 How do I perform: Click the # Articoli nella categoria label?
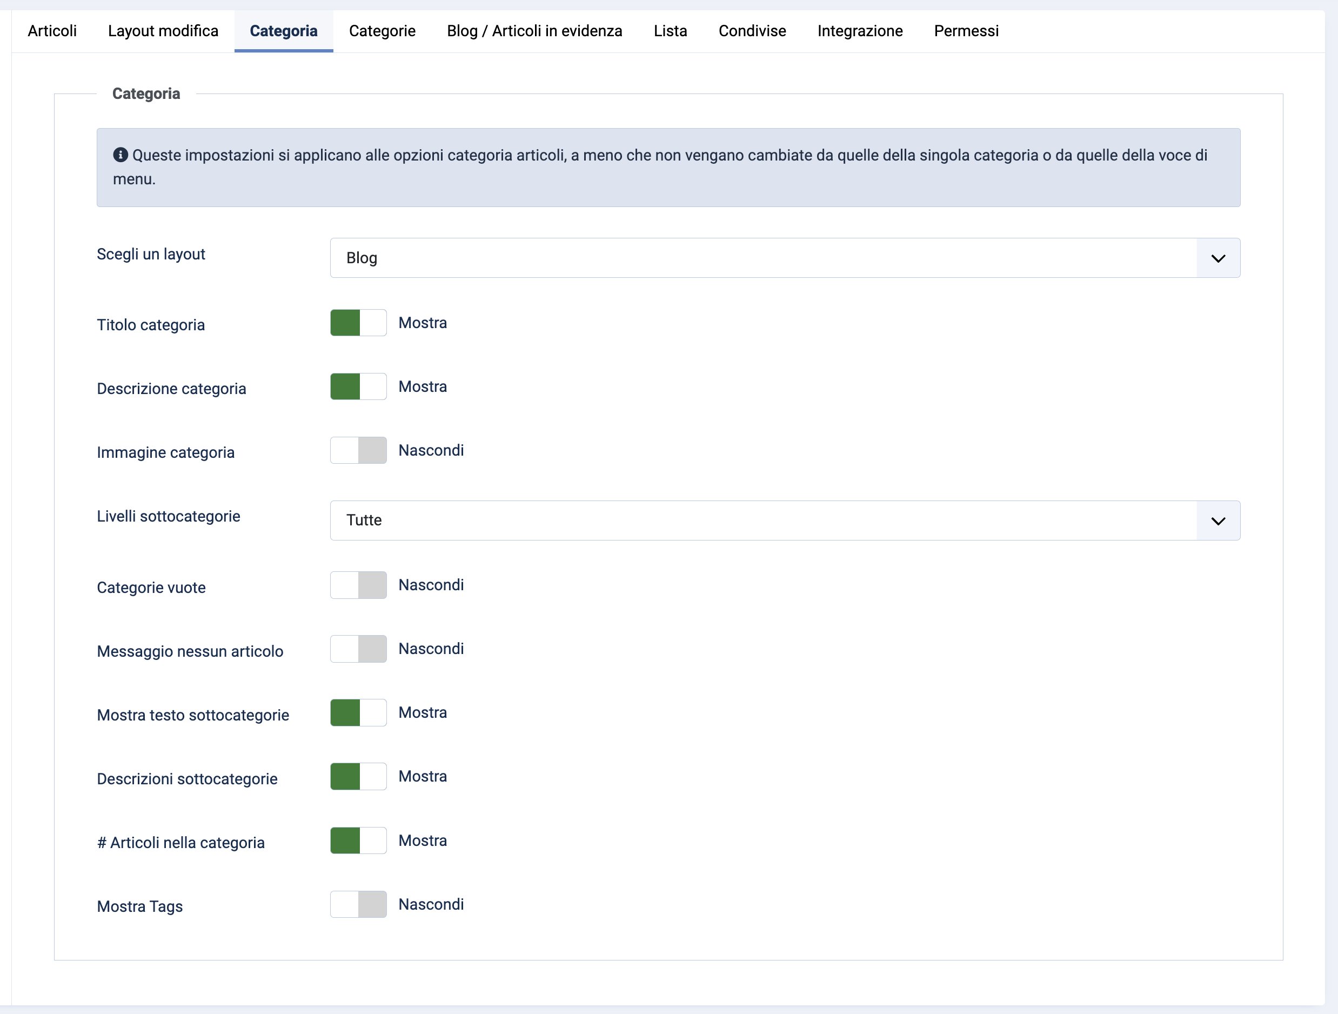(x=181, y=843)
